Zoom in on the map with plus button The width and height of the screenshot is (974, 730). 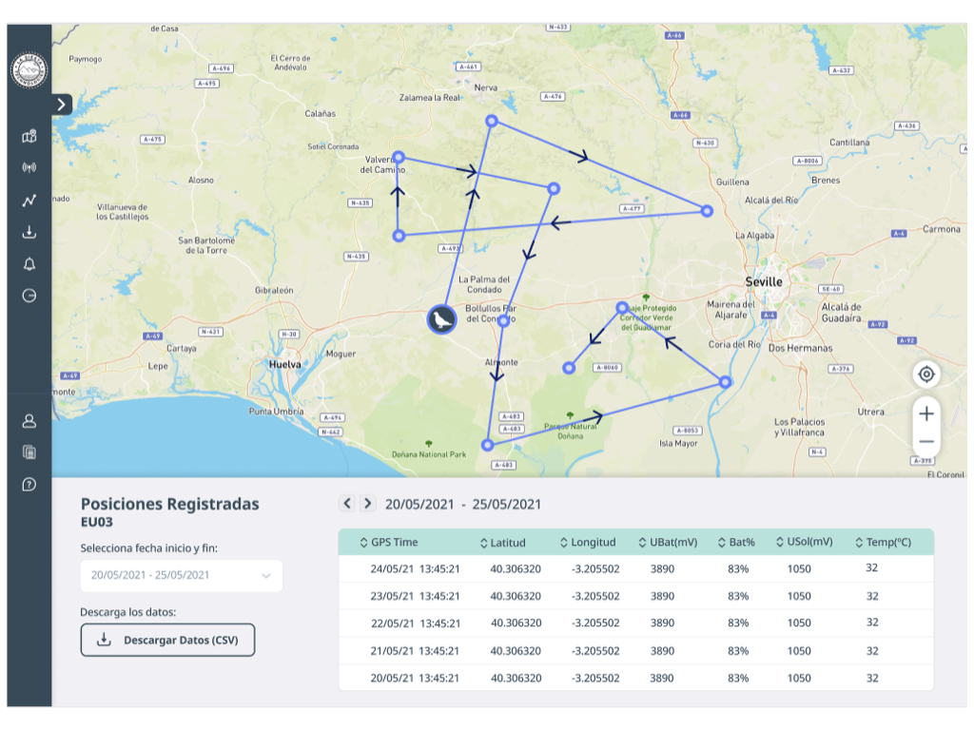[926, 413]
